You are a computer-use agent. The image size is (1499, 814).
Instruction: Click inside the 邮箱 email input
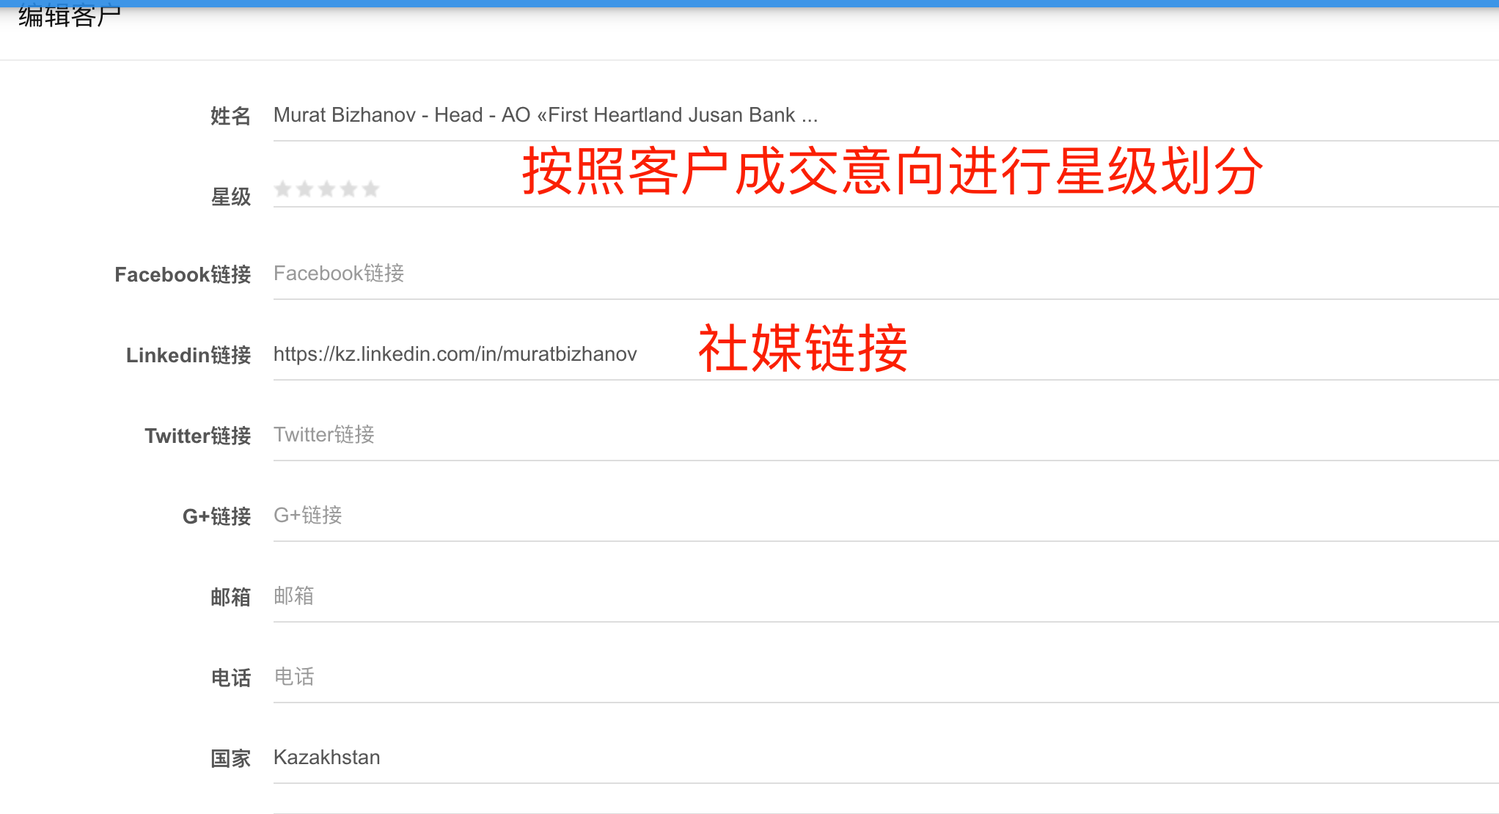(x=513, y=596)
